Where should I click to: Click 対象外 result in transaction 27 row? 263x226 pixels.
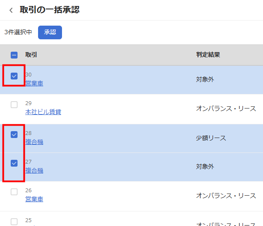pyautogui.click(x=205, y=167)
